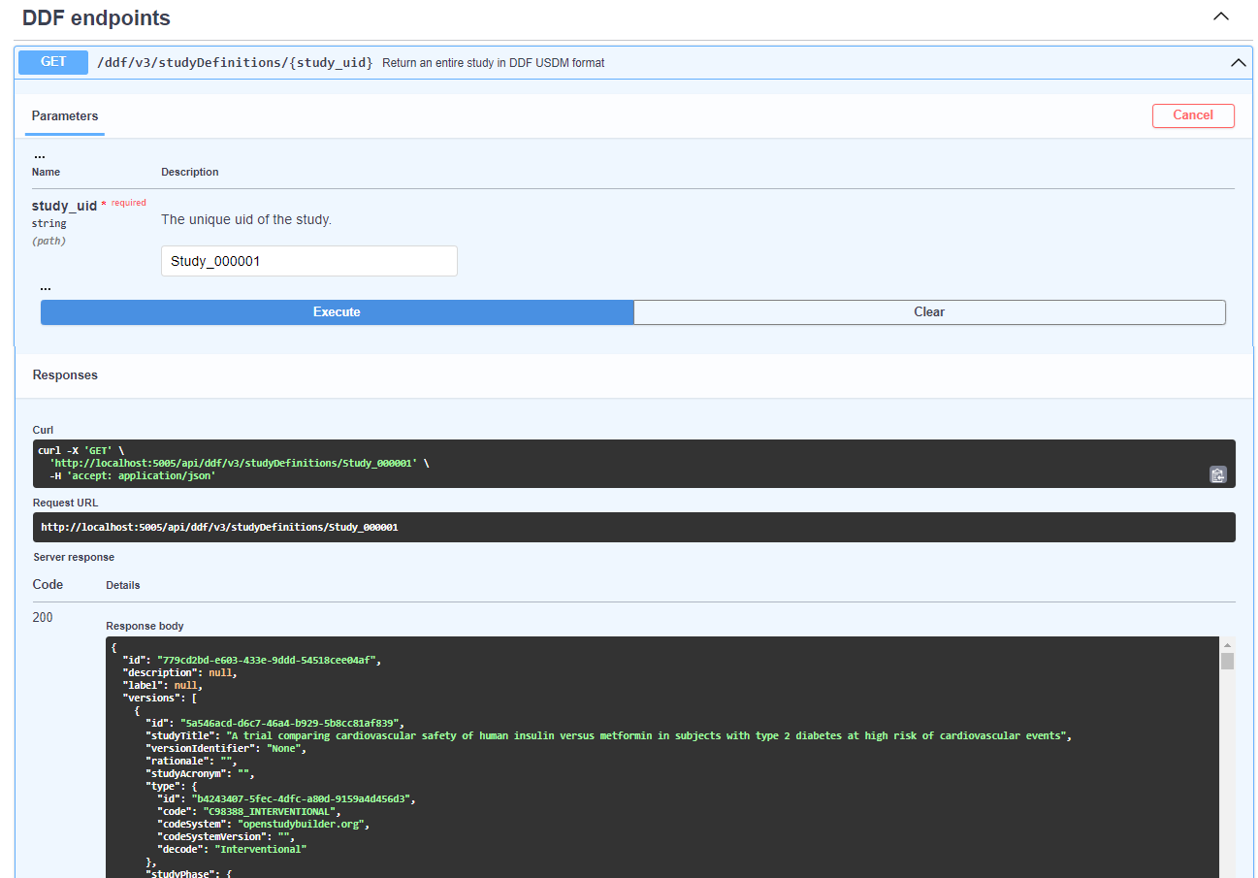Copy the curl command to clipboard
The width and height of the screenshot is (1258, 878).
click(x=1217, y=474)
